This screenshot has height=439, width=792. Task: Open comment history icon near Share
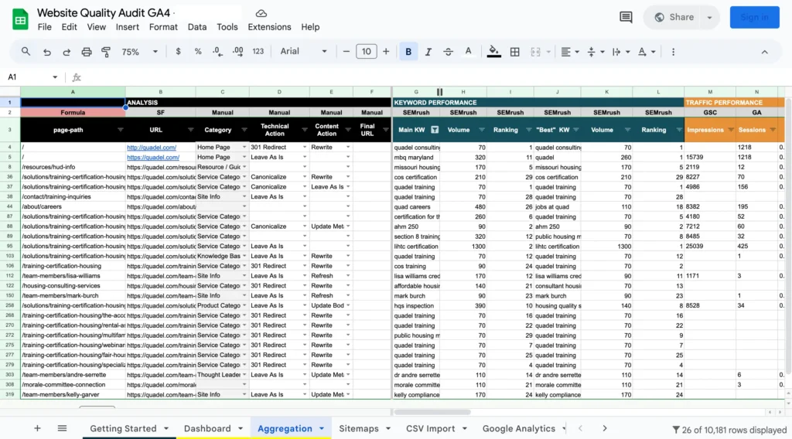tap(626, 17)
